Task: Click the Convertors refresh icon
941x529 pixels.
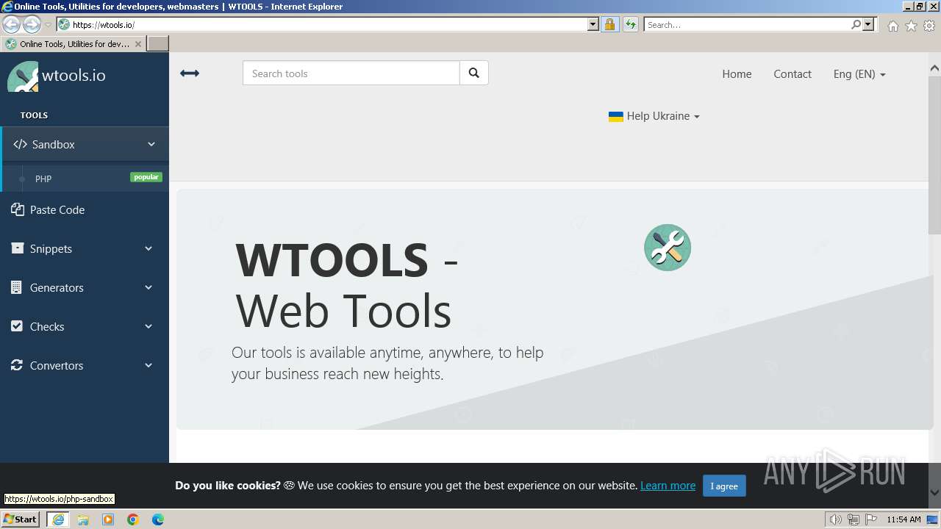Action: (17, 365)
